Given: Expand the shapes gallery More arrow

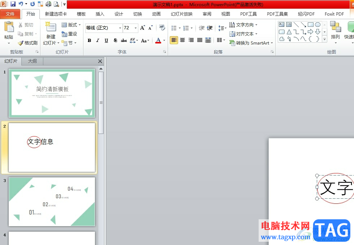Looking at the screenshot, I should (325, 39).
